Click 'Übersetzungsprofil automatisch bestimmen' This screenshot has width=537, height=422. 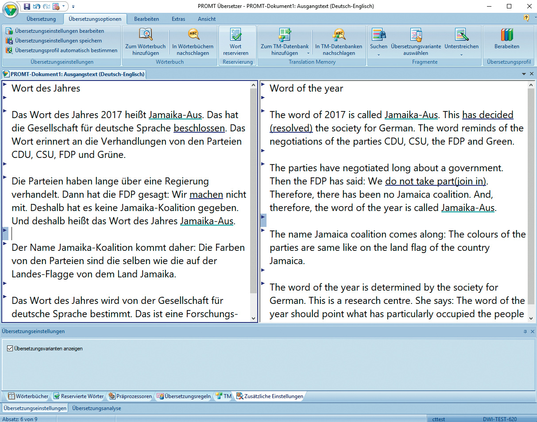point(66,50)
